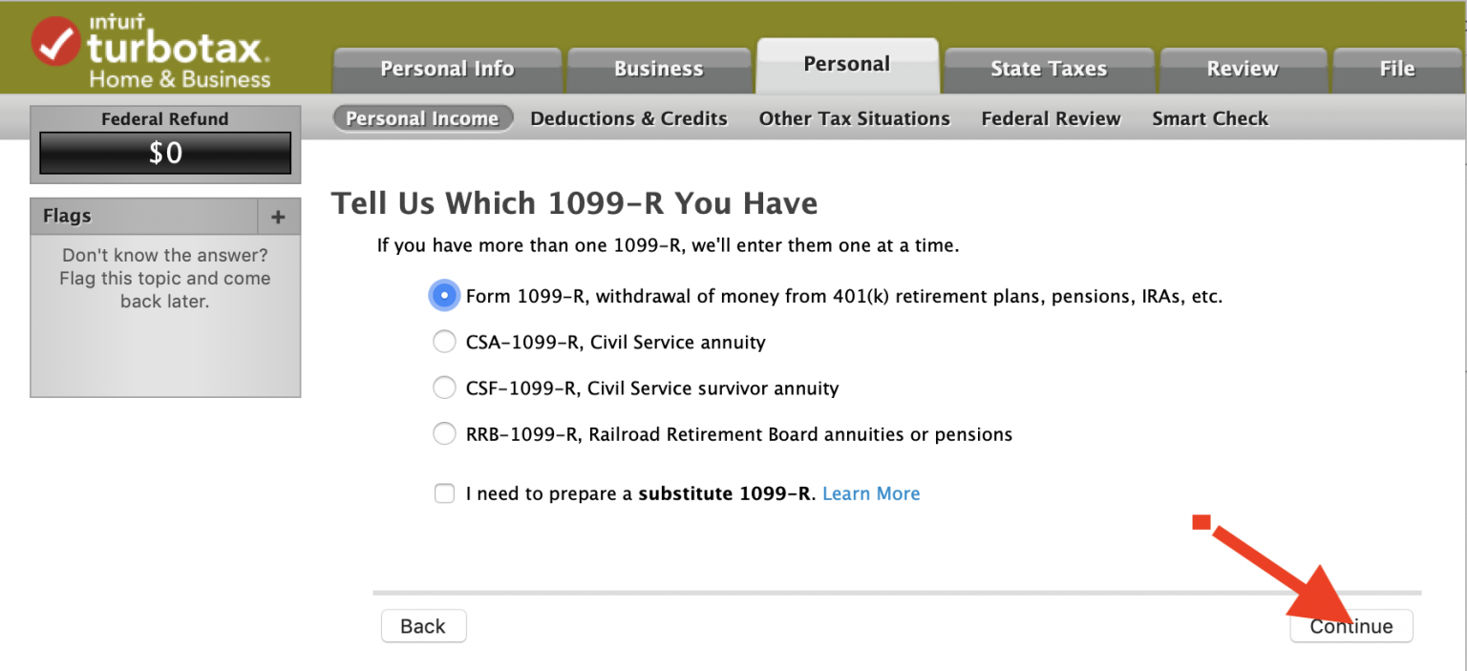This screenshot has width=1467, height=671.
Task: Add a flag using the plus icon
Action: (x=278, y=217)
